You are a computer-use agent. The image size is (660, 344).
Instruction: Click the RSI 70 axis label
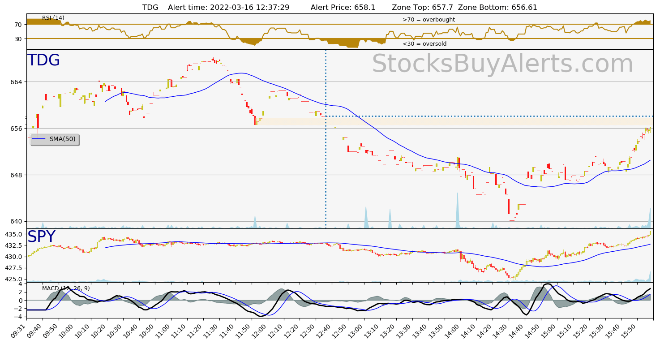pos(18,25)
